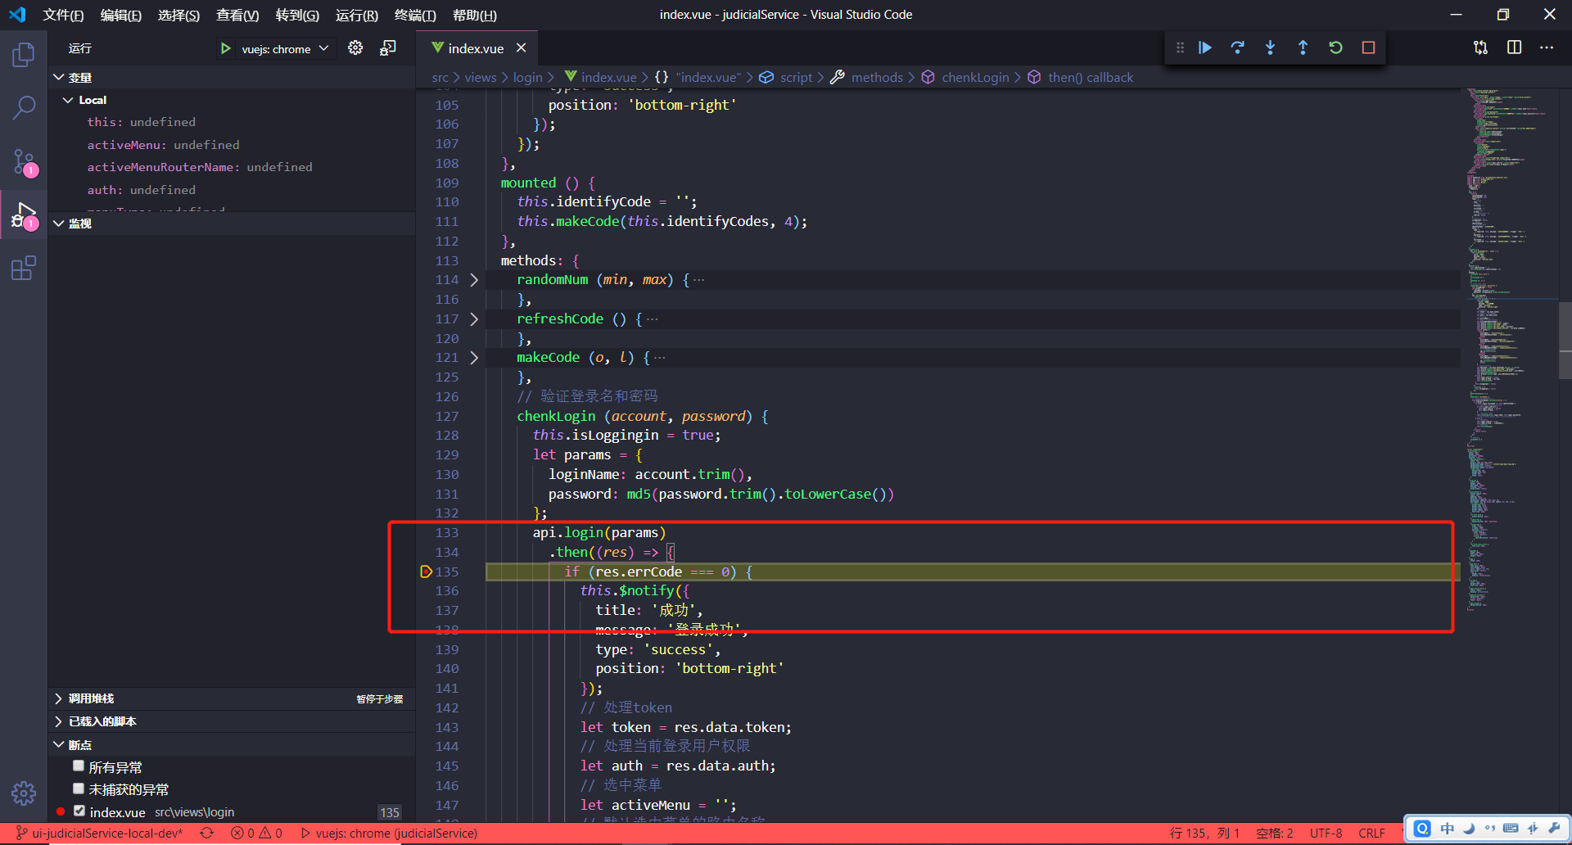This screenshot has height=845, width=1572.
Task: Click the script breadcrumb
Action: click(x=796, y=78)
